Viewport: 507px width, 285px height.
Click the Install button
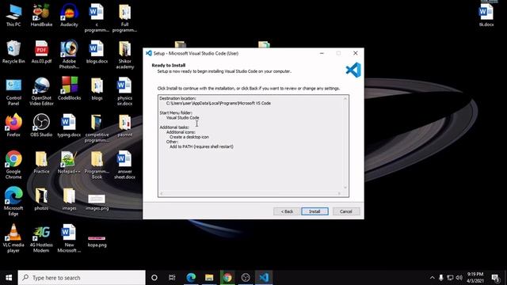[x=314, y=211]
